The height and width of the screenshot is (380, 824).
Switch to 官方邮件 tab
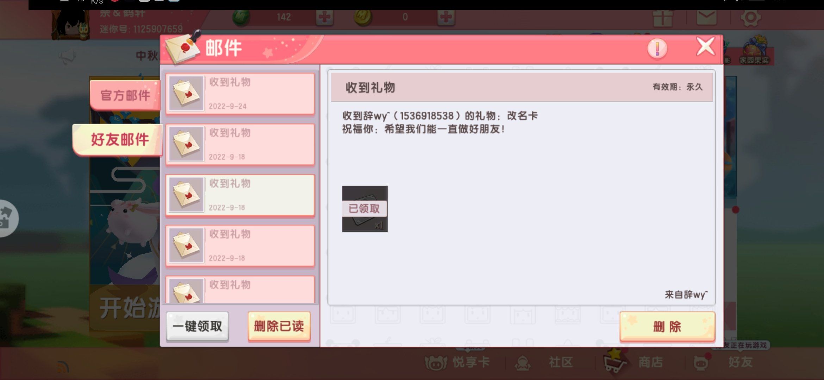(125, 95)
